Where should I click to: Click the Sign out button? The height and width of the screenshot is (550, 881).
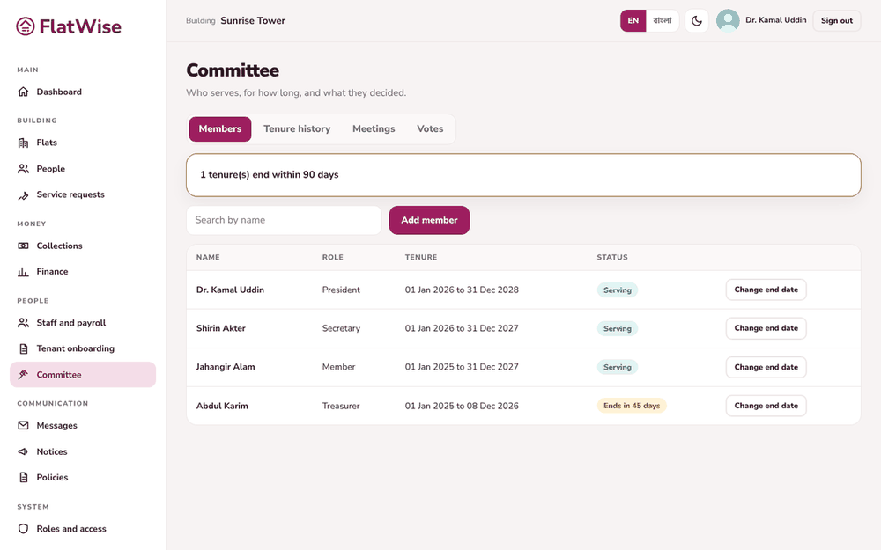click(x=837, y=21)
